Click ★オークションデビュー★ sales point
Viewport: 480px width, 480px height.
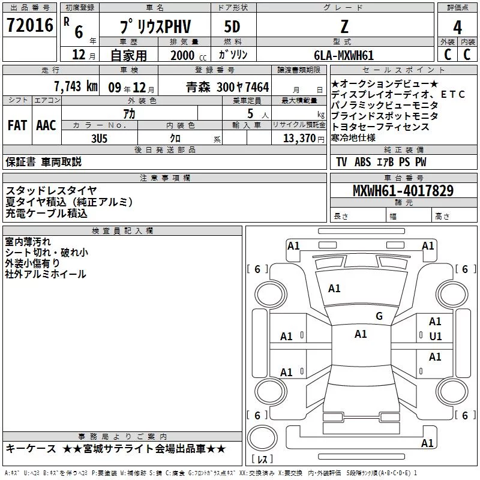click(385, 83)
